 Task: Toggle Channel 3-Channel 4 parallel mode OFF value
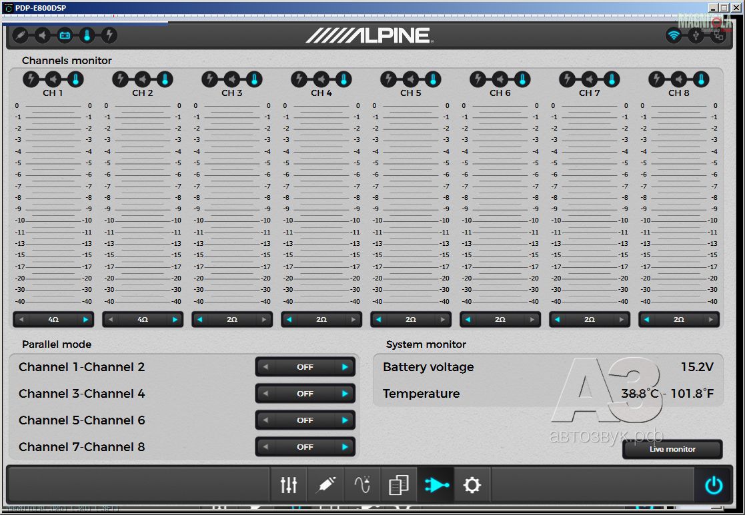(305, 394)
